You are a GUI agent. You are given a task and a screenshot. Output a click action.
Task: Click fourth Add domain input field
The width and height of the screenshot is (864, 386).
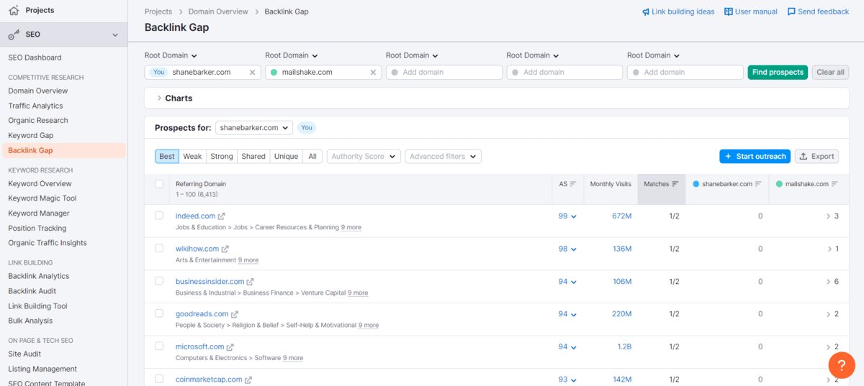click(564, 73)
